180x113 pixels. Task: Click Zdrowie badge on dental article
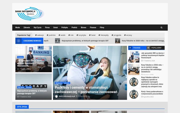(67, 83)
